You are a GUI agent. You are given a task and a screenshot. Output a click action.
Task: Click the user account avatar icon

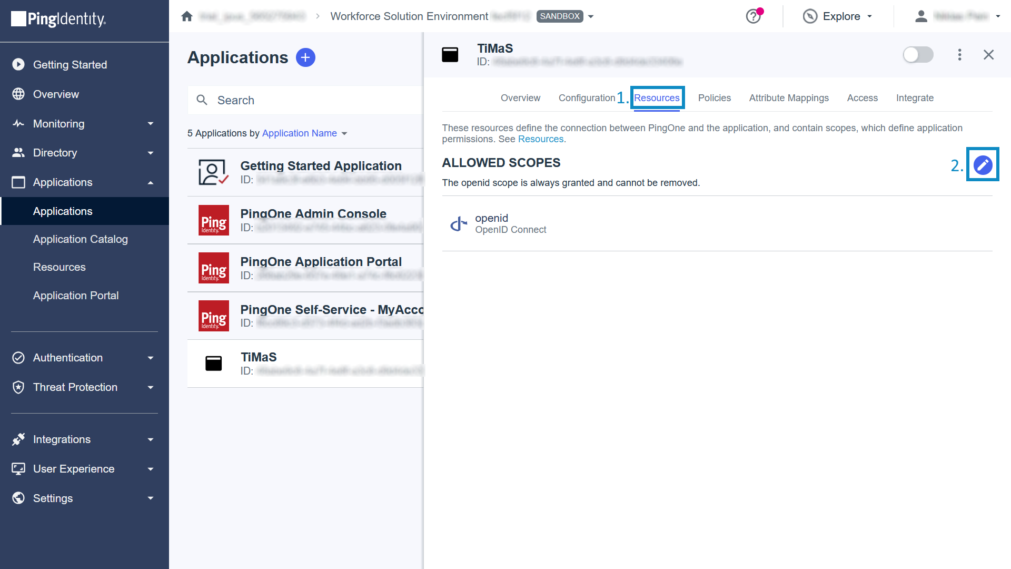click(x=921, y=16)
